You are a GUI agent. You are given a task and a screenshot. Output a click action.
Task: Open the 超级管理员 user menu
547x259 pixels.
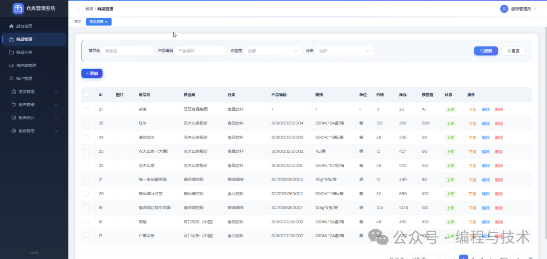tap(519, 9)
